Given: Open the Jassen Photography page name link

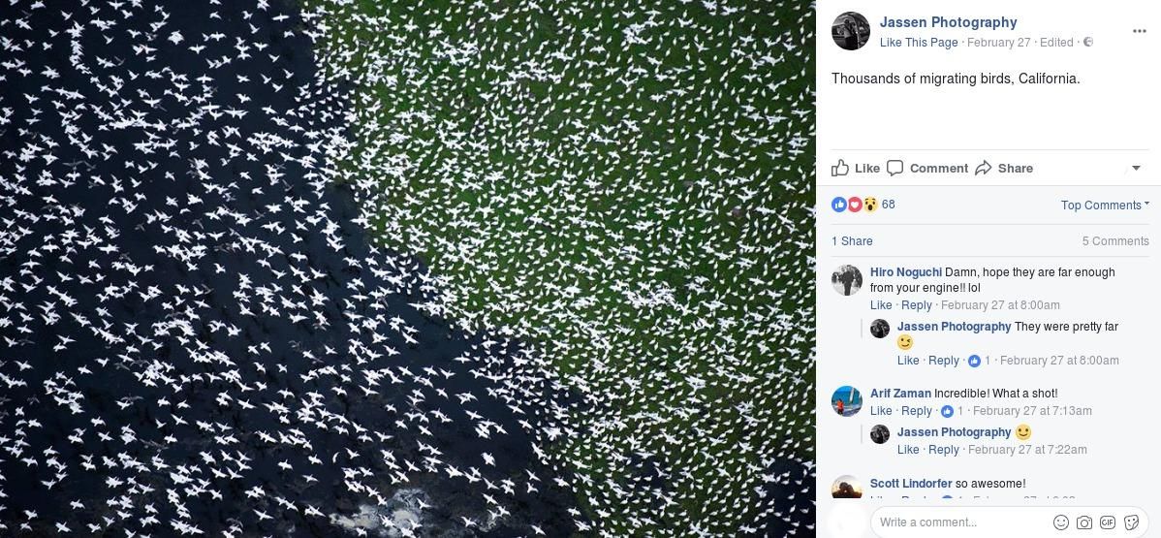Looking at the screenshot, I should (949, 22).
